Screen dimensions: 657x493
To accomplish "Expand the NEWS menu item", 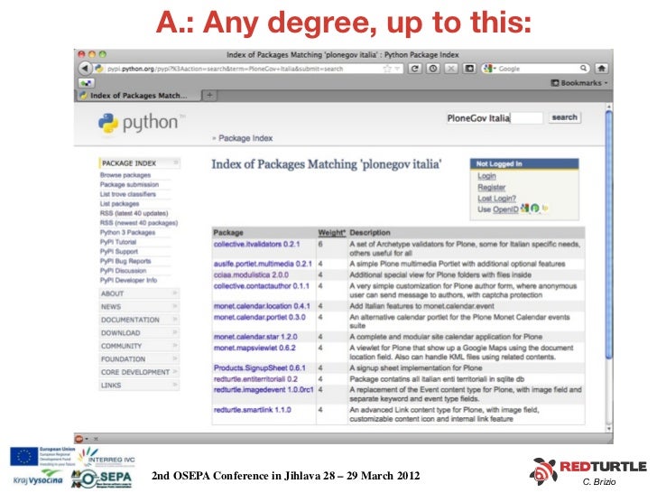I will click(x=140, y=306).
